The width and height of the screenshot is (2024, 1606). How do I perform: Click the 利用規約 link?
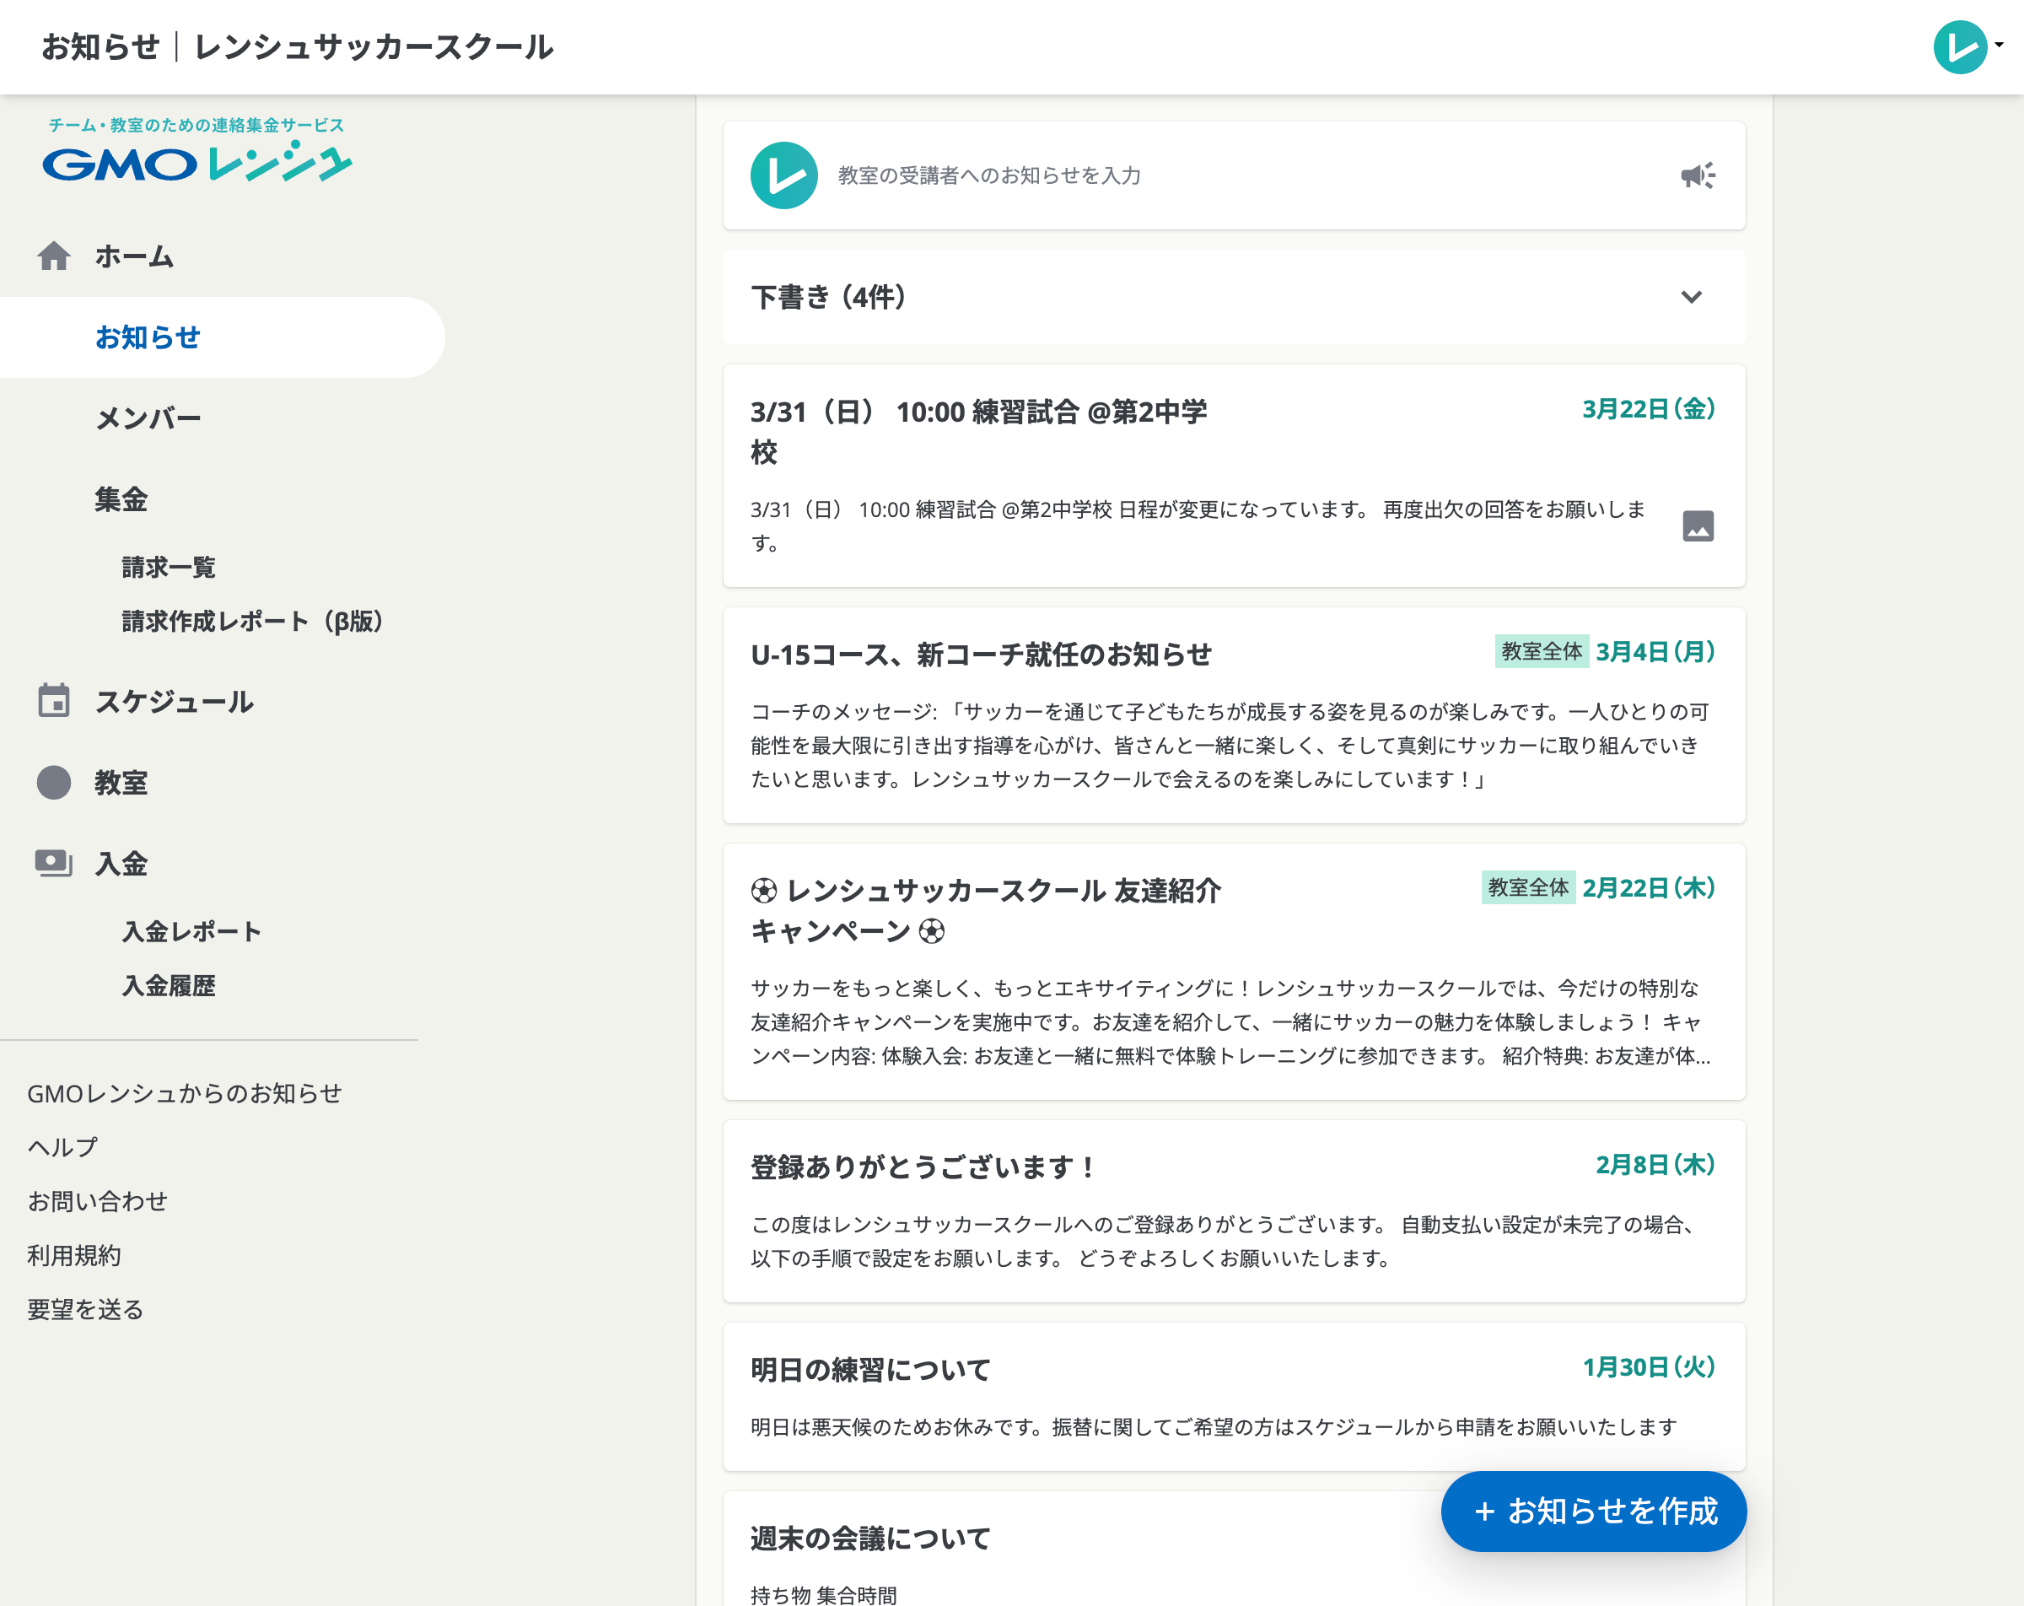(74, 1255)
